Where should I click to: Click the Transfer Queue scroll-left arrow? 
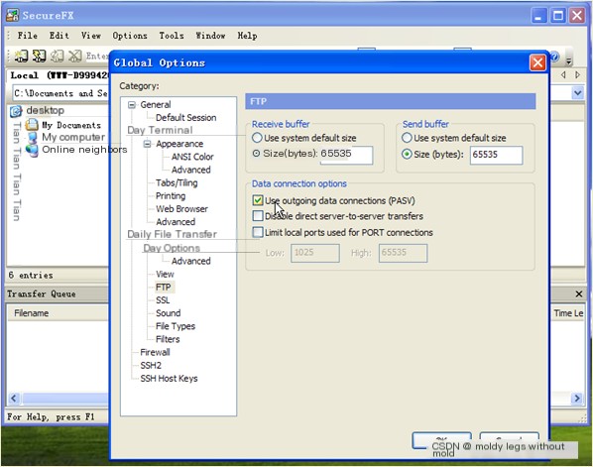pos(14,398)
